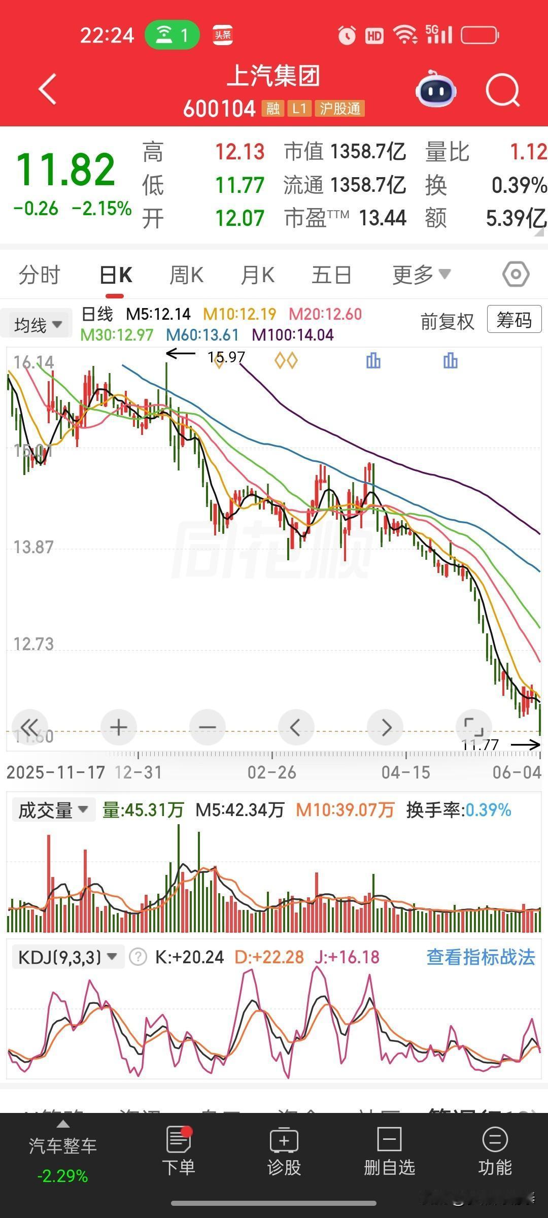548x1218 pixels.
Task: Tap the 市盈TTM 13.44 value
Action: tap(345, 218)
